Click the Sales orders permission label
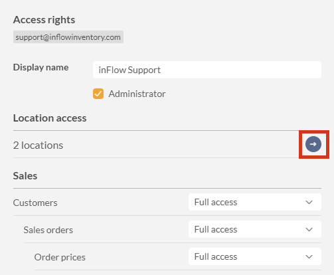This screenshot has height=275, width=334. tap(48, 230)
